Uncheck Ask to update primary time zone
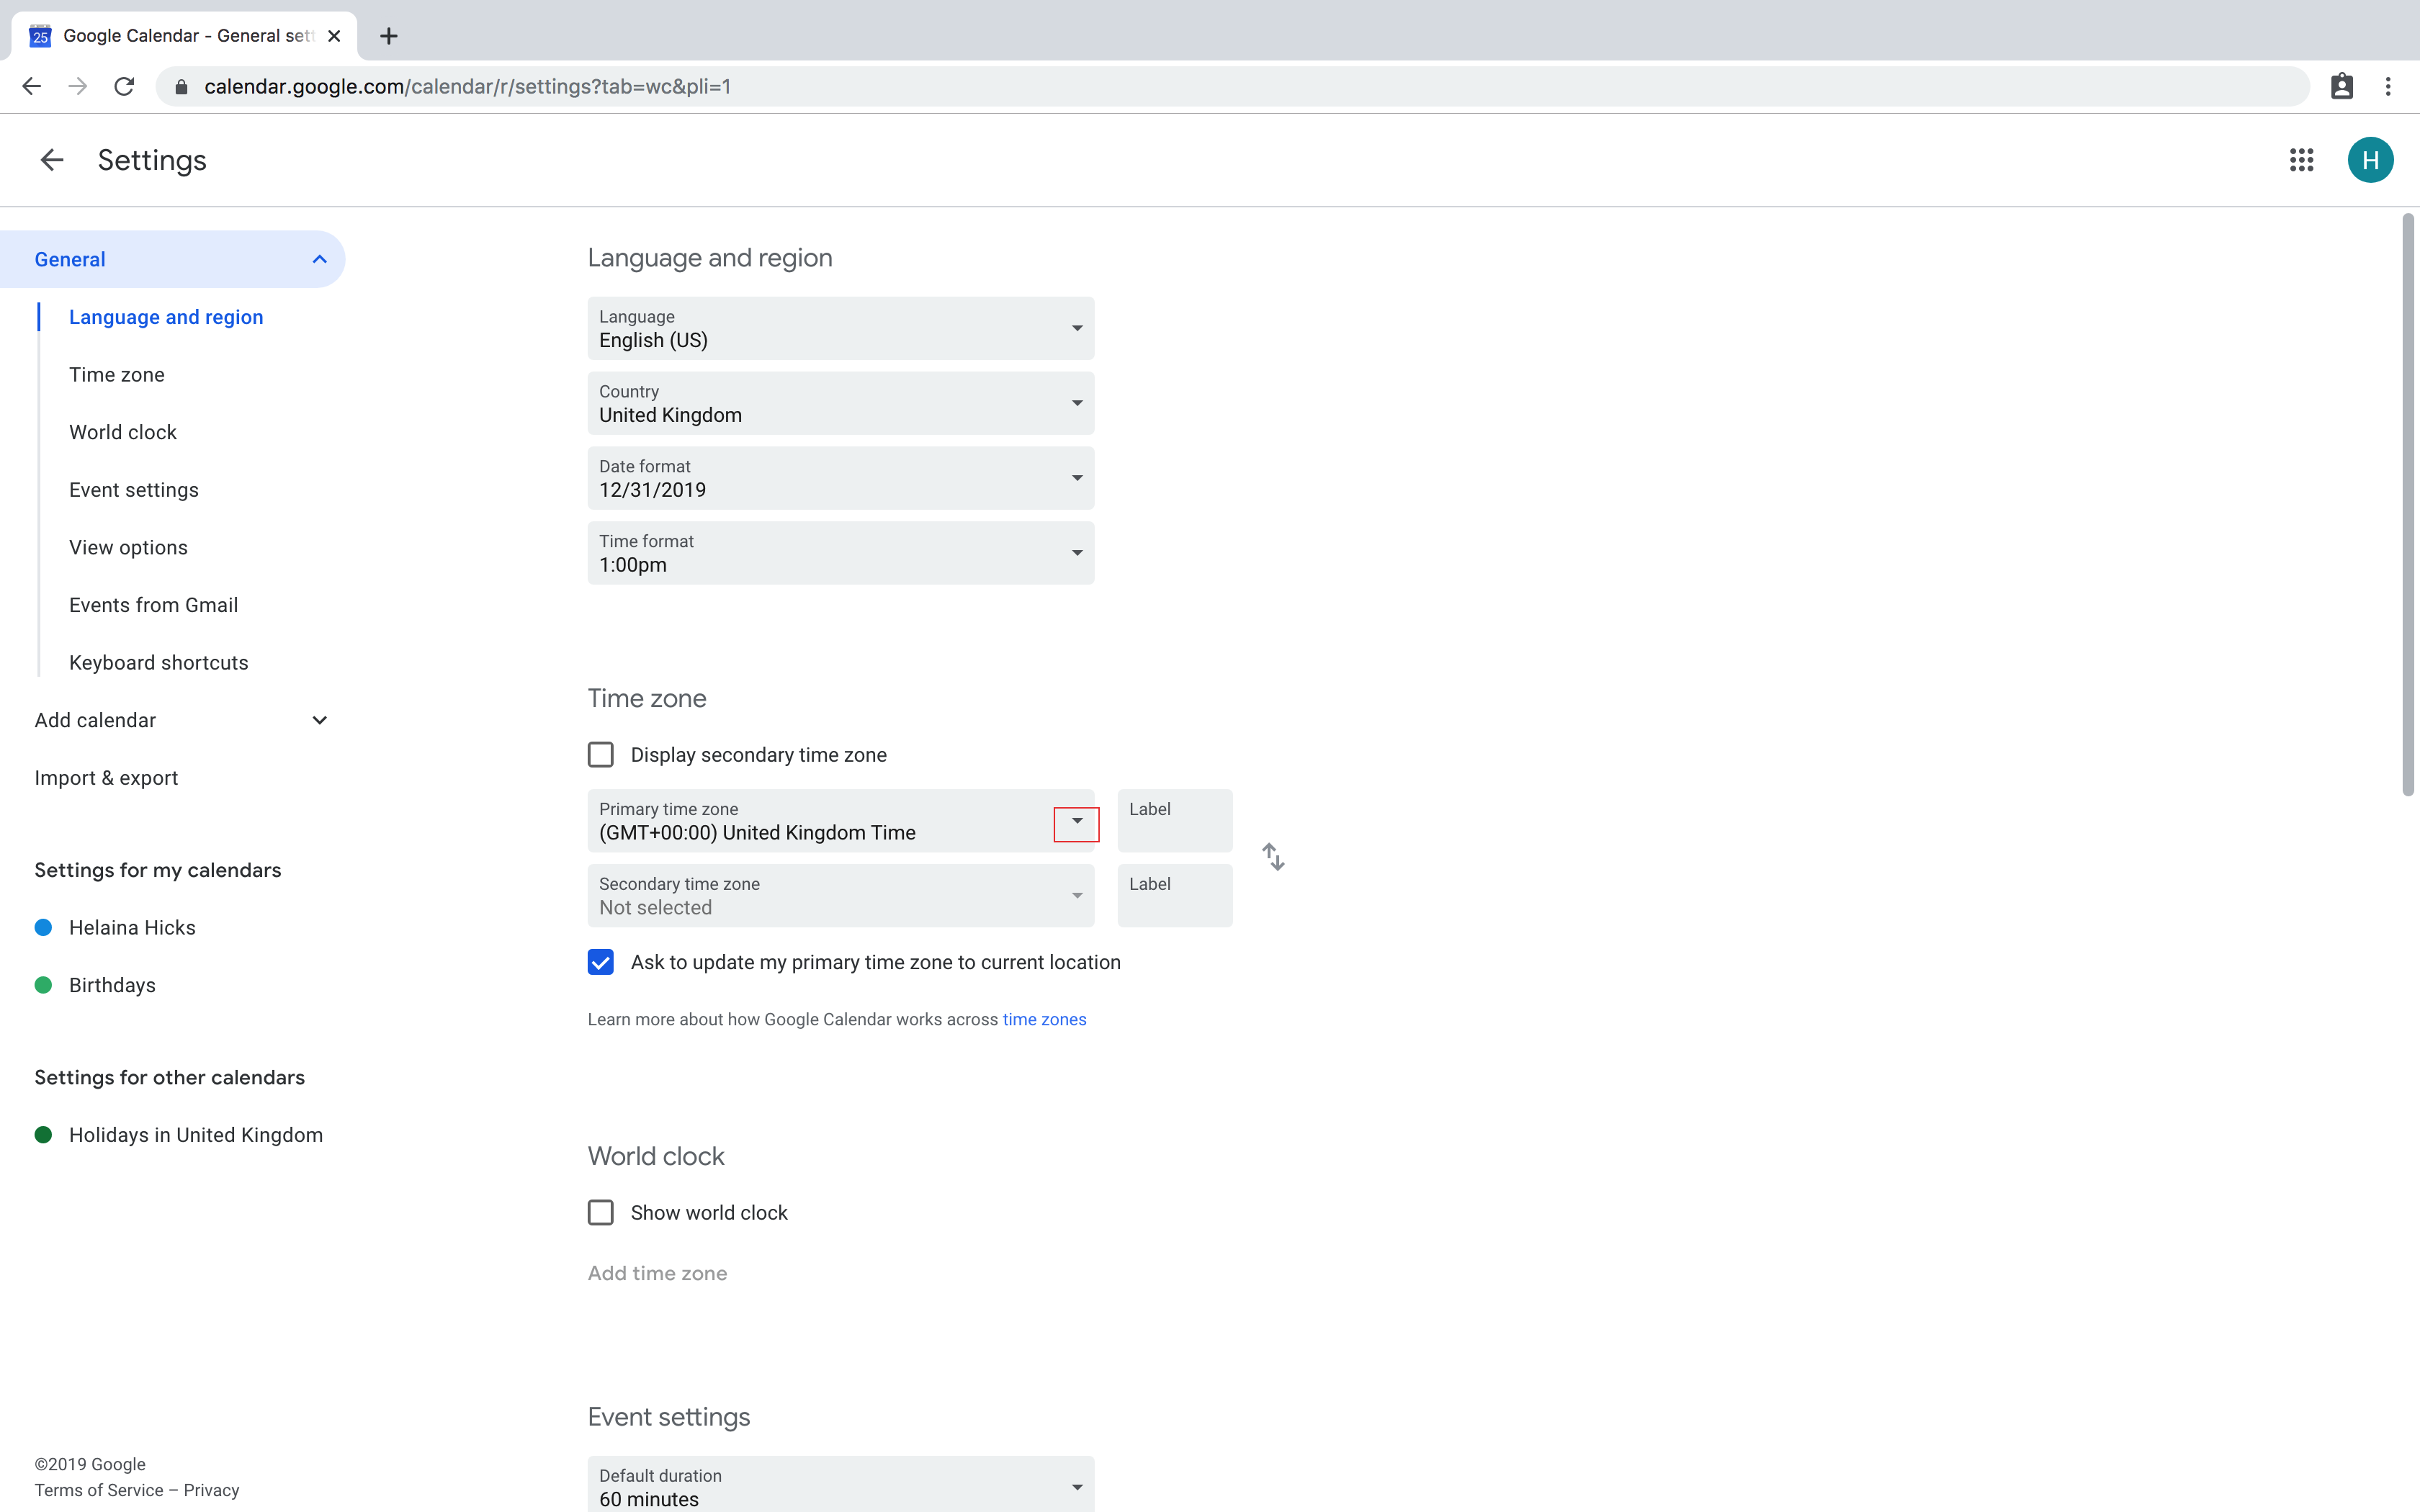This screenshot has height=1512, width=2420. 601,962
